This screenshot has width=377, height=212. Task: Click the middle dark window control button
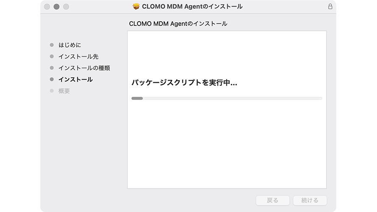coord(56,7)
